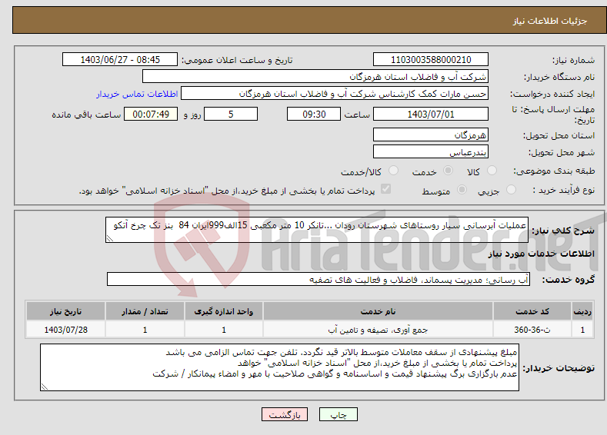This screenshot has height=435, width=607.
Task: Click the service name cell جمع آوری، تصفیه و تامین آب
Action: pos(378,330)
